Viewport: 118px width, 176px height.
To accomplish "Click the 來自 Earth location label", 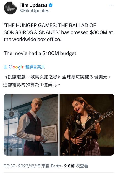I will (x=51, y=166).
